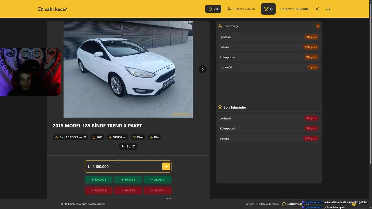Open the Sohbet (4) chat
The image size is (372, 209).
[x=292, y=204]
